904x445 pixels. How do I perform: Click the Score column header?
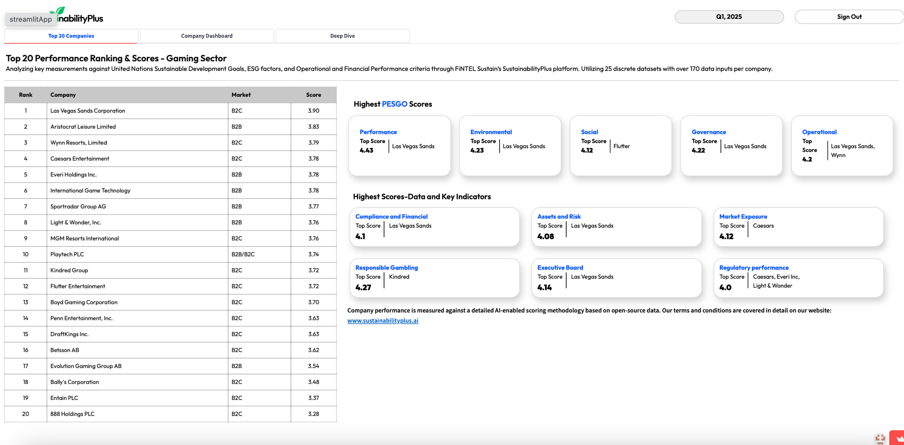[x=313, y=95]
